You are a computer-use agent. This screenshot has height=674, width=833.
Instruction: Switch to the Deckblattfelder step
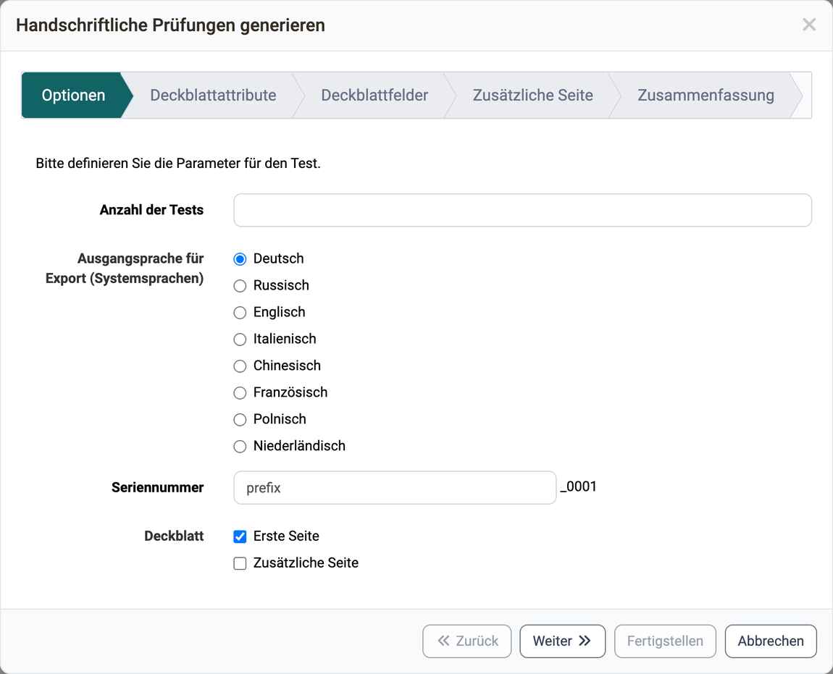[374, 95]
